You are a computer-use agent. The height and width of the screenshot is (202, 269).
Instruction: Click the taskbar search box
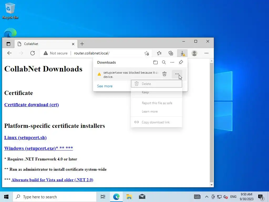coord(55,197)
